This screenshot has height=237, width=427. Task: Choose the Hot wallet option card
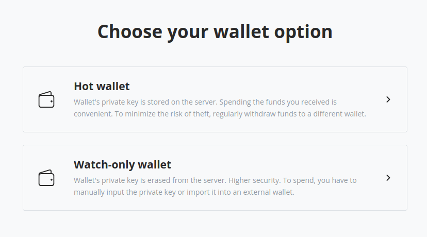click(215, 99)
